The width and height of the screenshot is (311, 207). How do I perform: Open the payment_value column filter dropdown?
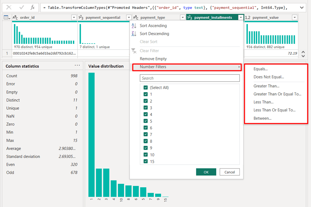pos(294,18)
